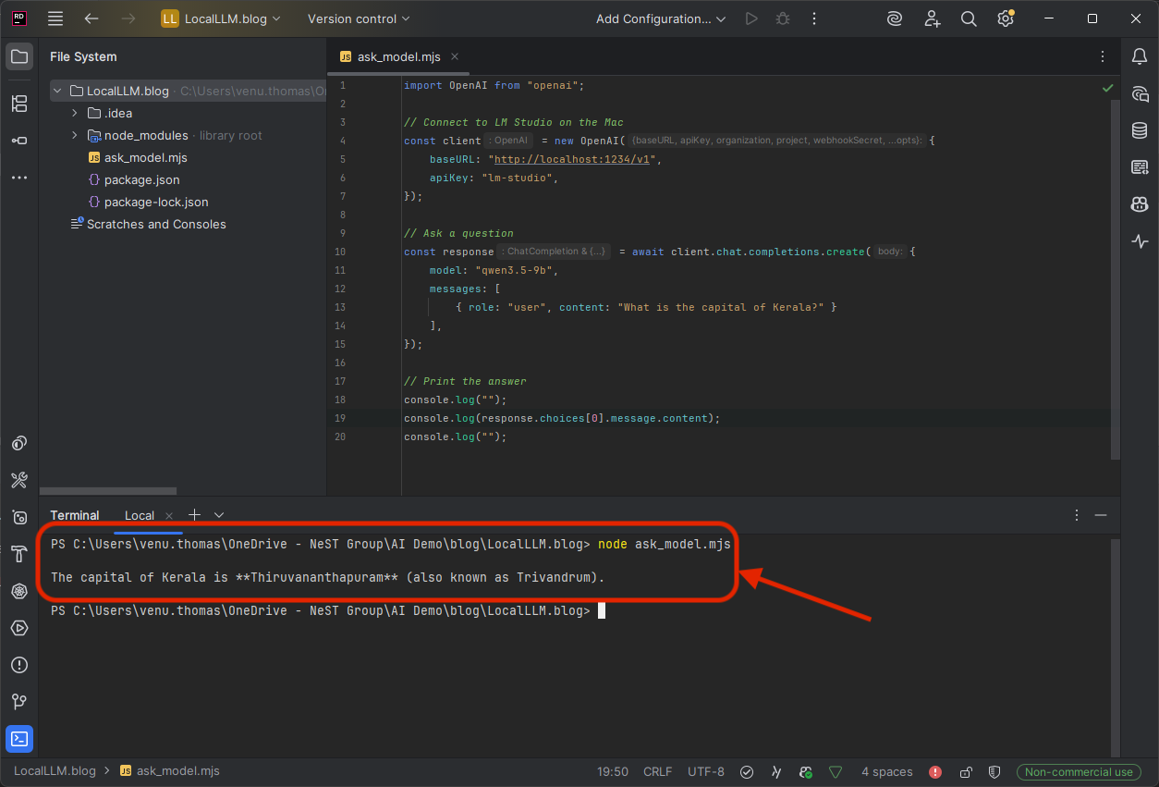Toggle the File System project panel
Viewport: 1159px width, 787px height.
(19, 56)
